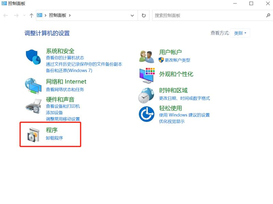Screen dimensions: 273x204
Task: Click the Hardware and Sound printer icon
Action: click(x=33, y=106)
